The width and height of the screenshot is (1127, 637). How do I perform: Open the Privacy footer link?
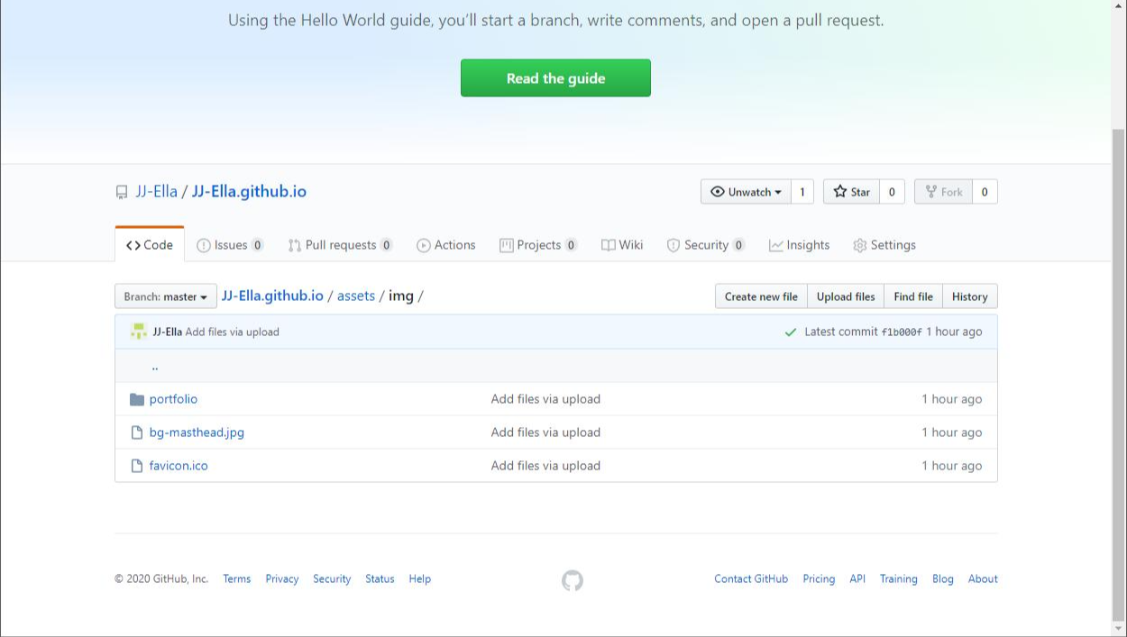pyautogui.click(x=282, y=578)
